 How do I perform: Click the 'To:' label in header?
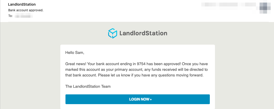tap(10, 16)
